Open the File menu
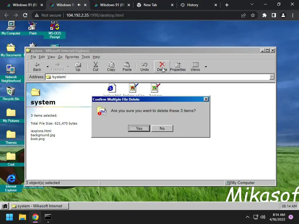Viewport: 299px width, 224px height. [33, 57]
